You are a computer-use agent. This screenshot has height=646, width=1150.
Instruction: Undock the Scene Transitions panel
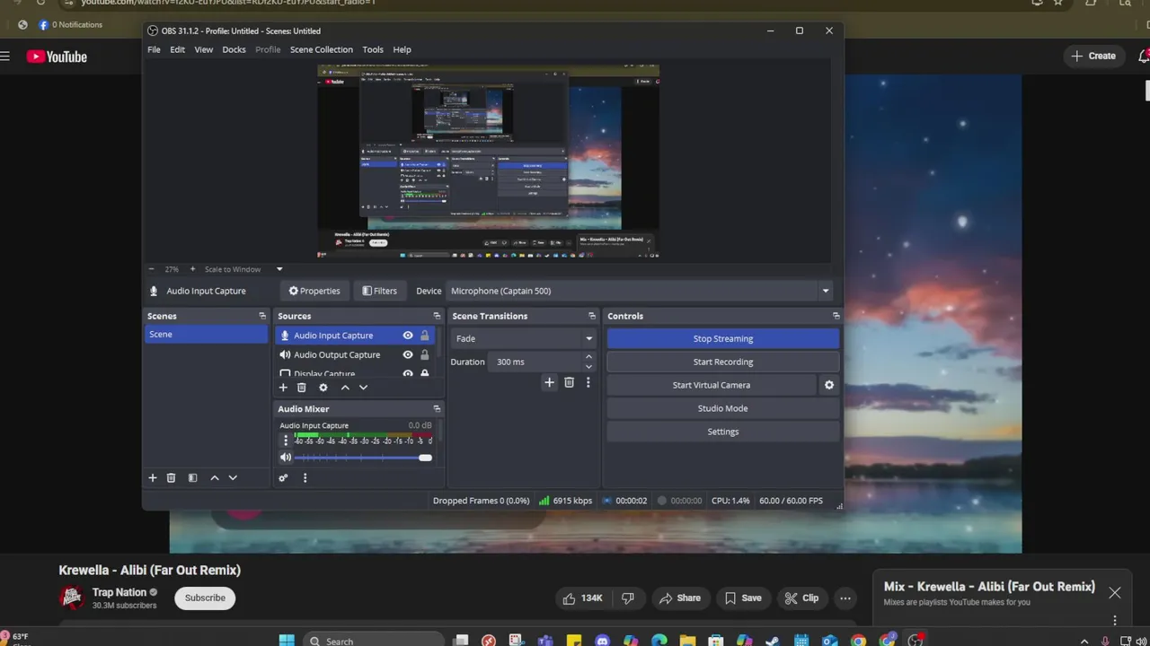coord(592,316)
